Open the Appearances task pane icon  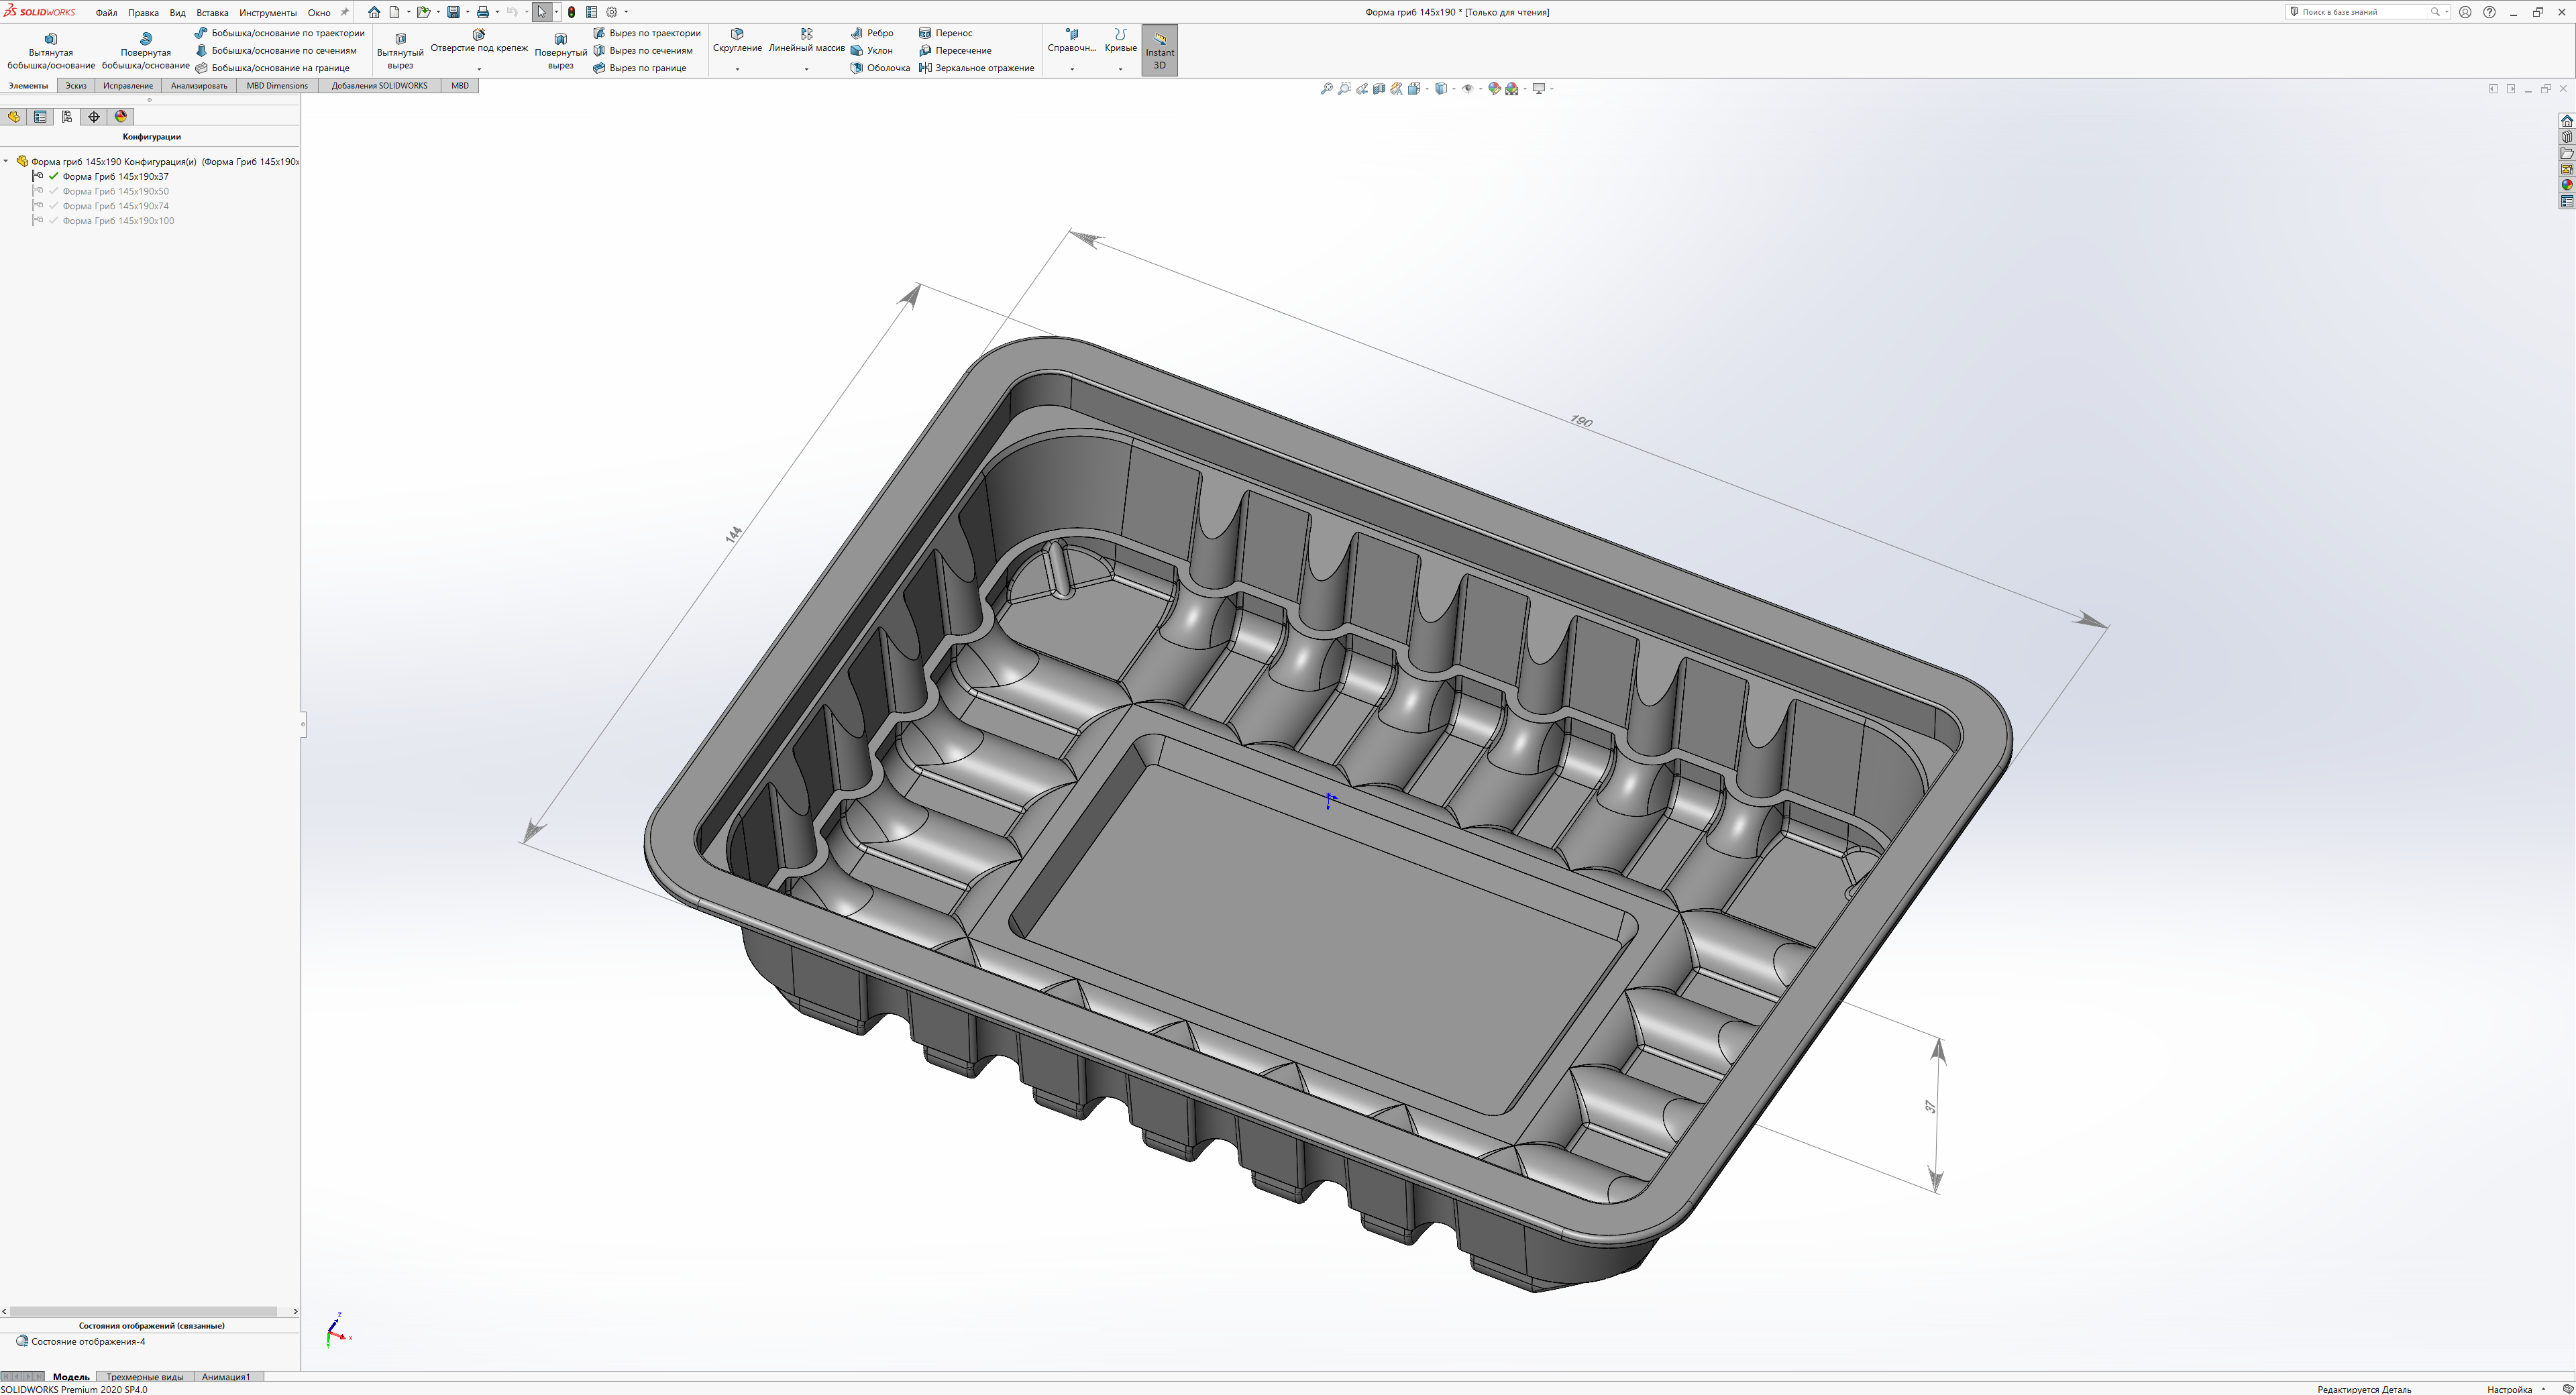point(2566,185)
